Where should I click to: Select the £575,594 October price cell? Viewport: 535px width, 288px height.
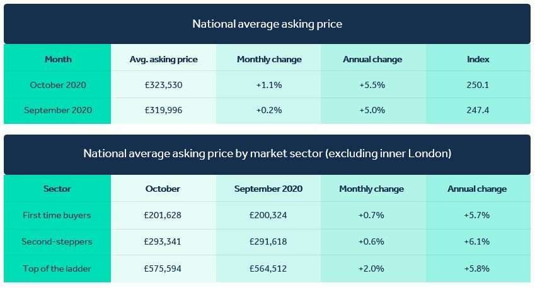click(x=163, y=269)
